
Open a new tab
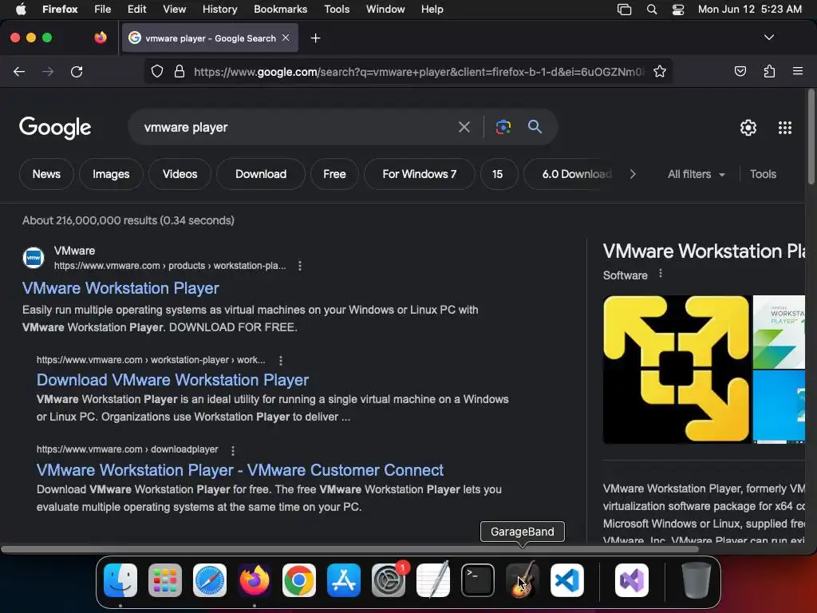315,38
